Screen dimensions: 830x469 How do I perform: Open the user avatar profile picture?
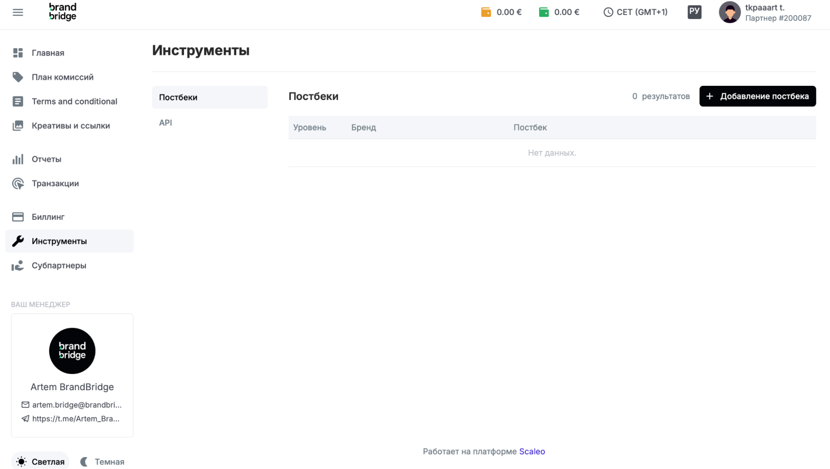(730, 12)
